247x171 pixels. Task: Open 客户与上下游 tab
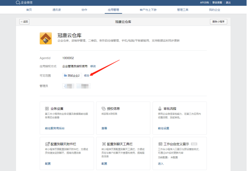click(x=148, y=10)
